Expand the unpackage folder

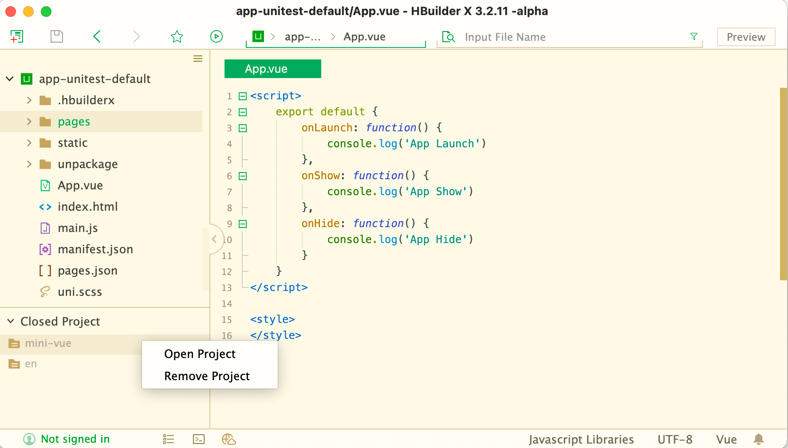coord(29,164)
